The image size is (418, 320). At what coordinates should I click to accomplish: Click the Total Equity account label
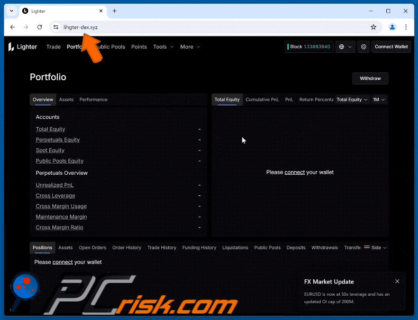50,129
